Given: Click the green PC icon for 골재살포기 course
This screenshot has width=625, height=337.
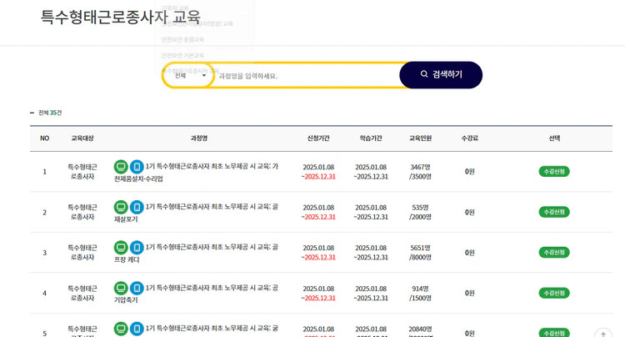Looking at the screenshot, I should (121, 207).
